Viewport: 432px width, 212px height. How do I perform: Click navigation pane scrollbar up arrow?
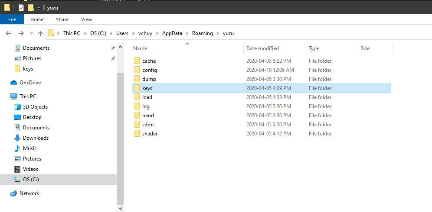point(121,47)
